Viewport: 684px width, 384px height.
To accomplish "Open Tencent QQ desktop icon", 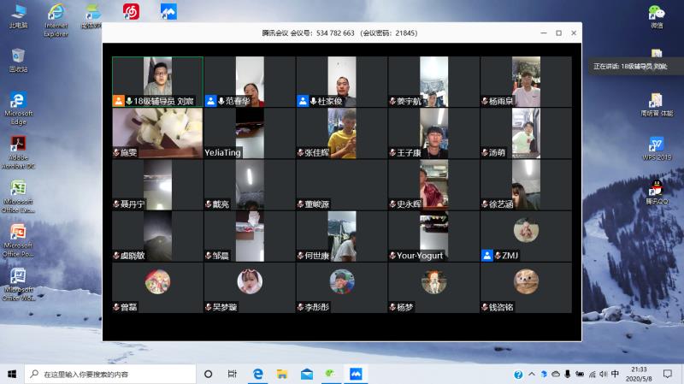I will point(656,190).
